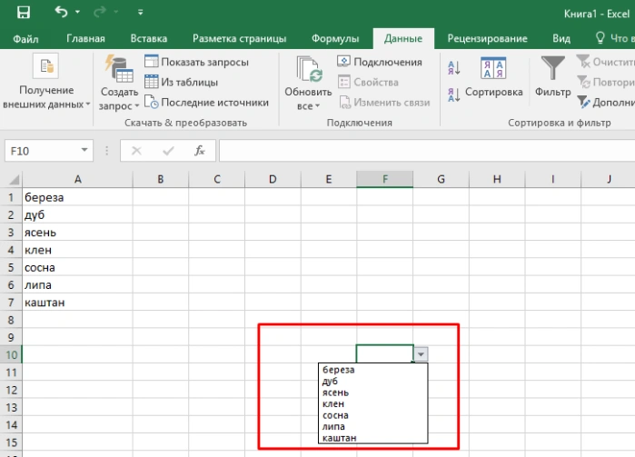
Task: Click the Показать запросы button
Action: [x=197, y=62]
